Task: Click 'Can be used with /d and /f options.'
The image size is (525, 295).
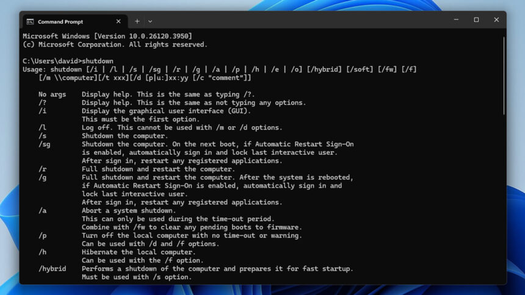Action: (151, 244)
